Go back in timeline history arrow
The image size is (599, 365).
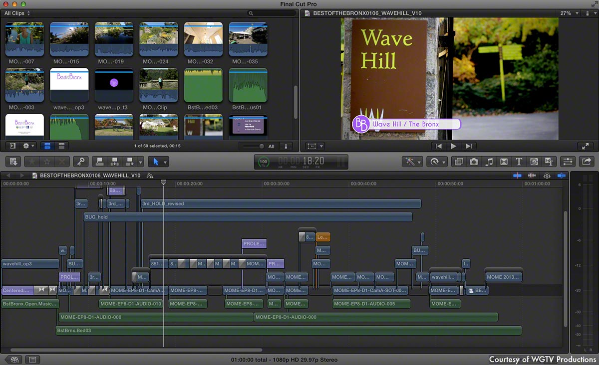9,176
